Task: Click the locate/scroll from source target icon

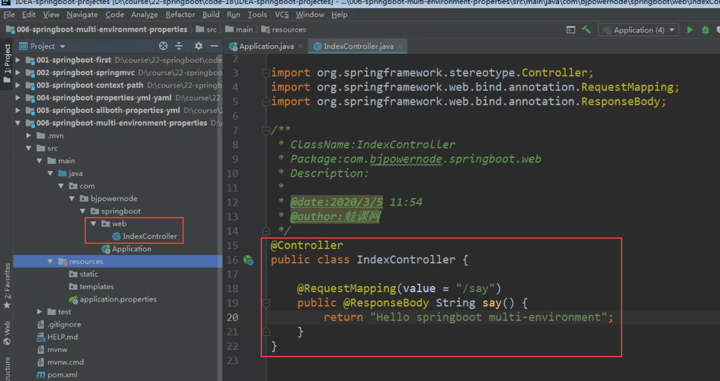Action: point(163,46)
